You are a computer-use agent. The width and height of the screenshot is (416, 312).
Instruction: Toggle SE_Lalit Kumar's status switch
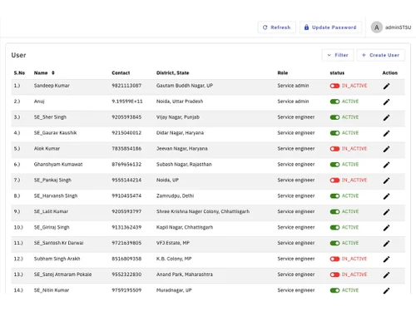[x=334, y=211]
